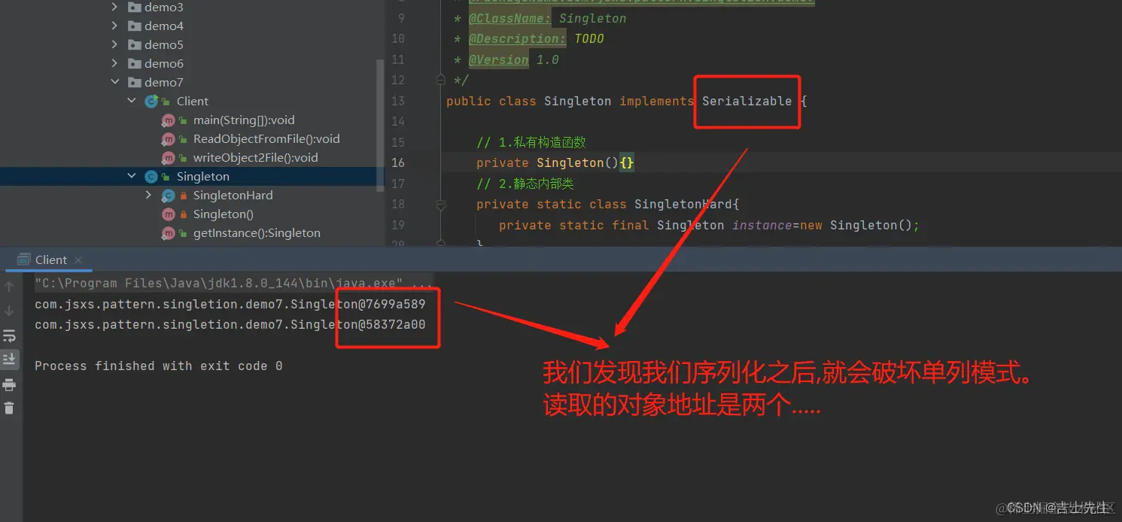Image resolution: width=1122 pixels, height=522 pixels.
Task: Click line number 13 in the gutter
Action: (x=397, y=101)
